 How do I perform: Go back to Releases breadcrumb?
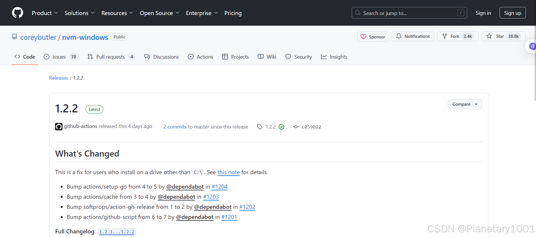pos(59,78)
